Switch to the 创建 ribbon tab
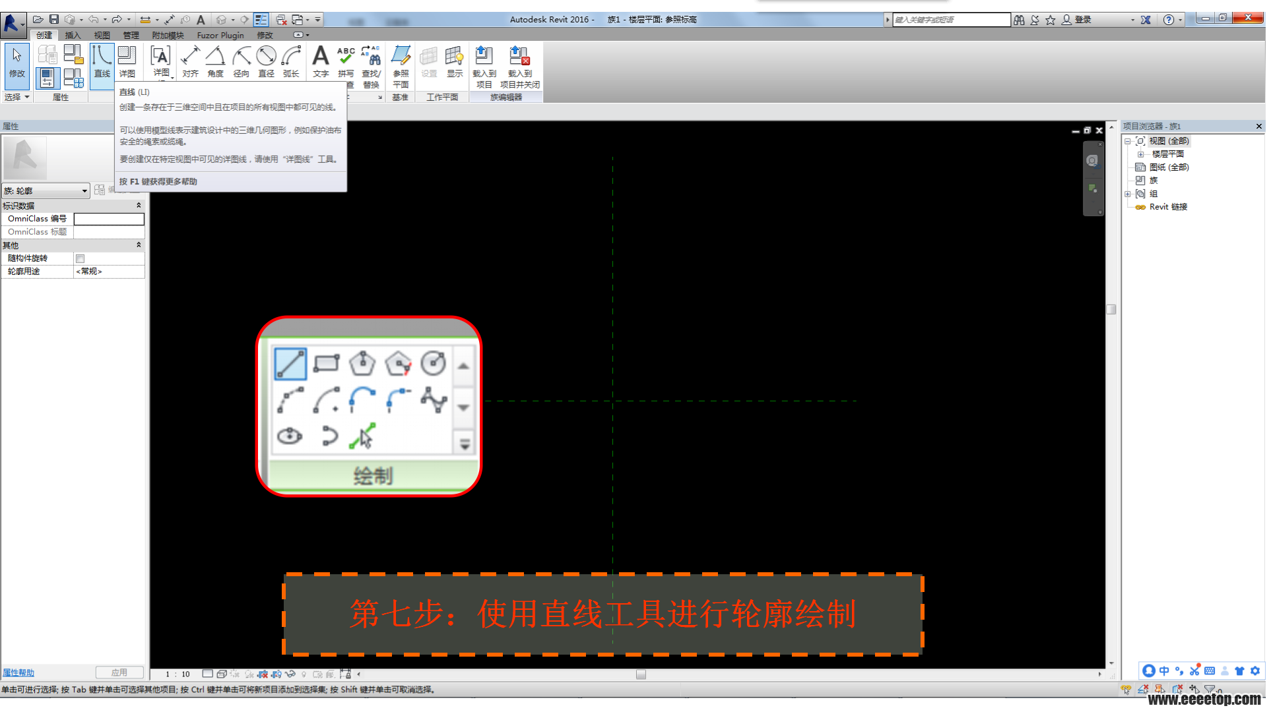Image resolution: width=1267 pixels, height=712 pixels. pos(44,35)
